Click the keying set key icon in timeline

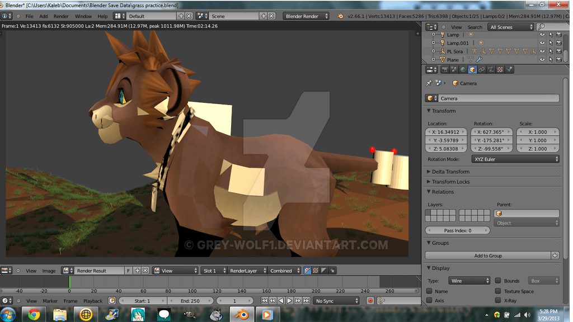[381, 301]
